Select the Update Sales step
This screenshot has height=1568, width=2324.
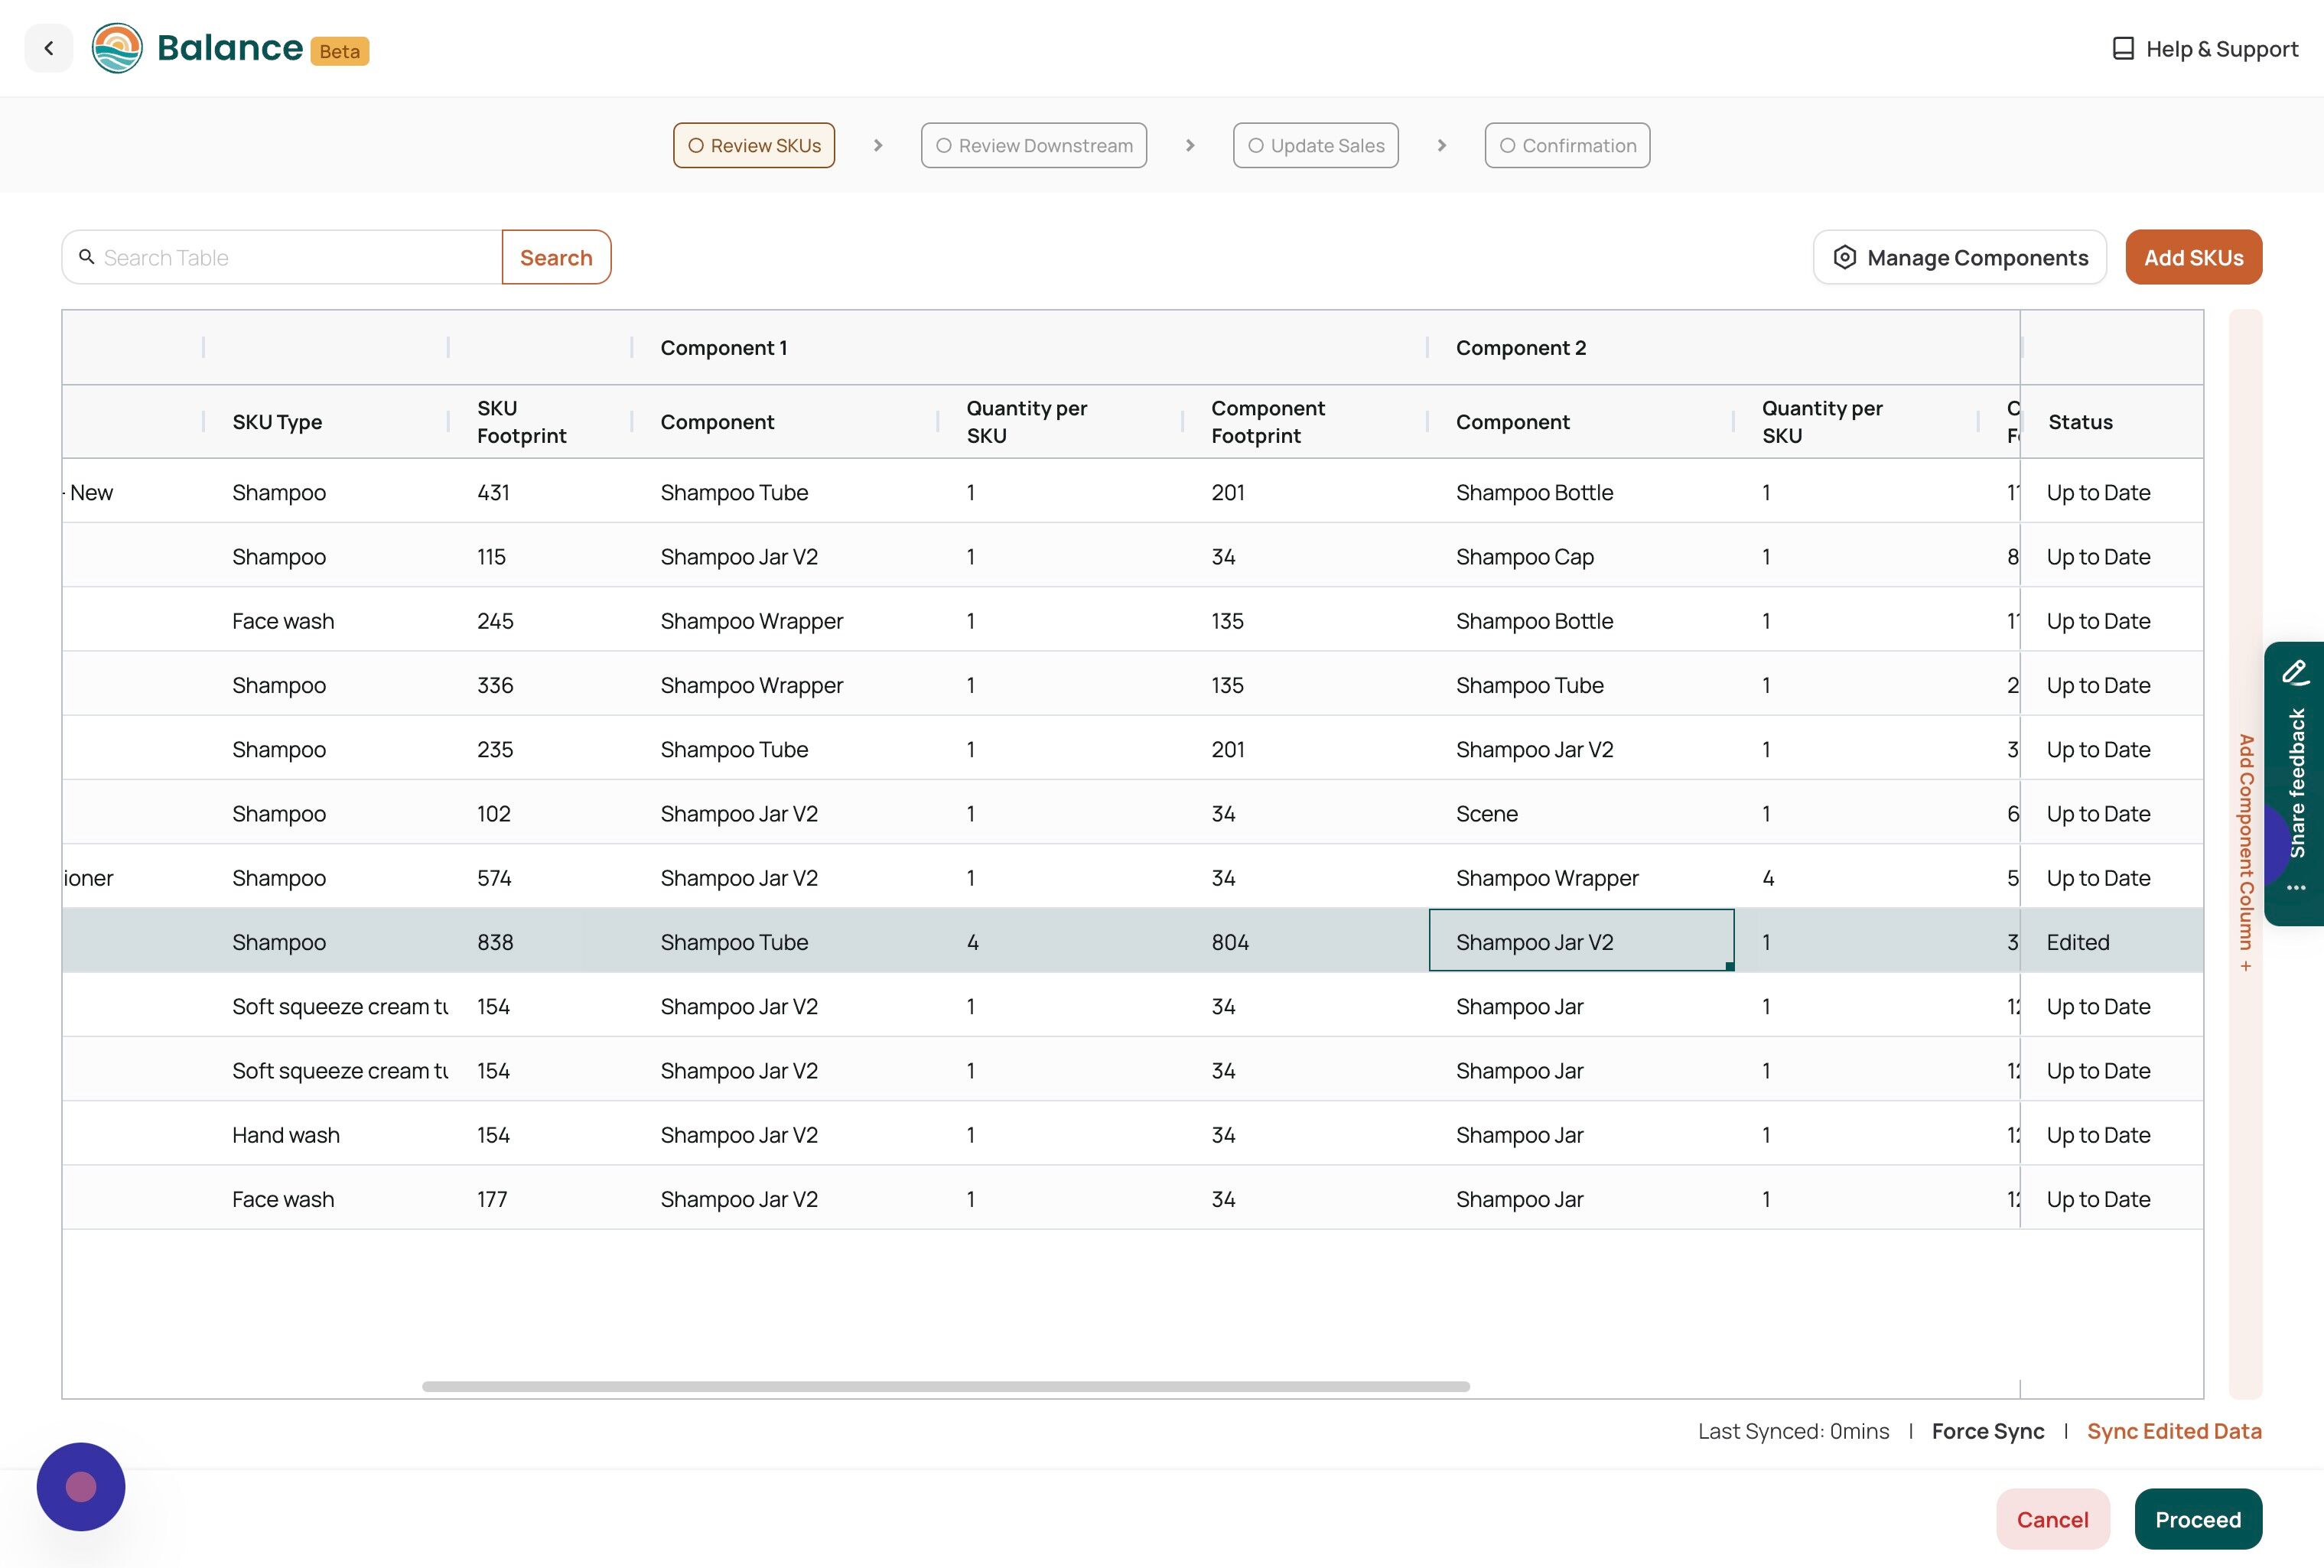(x=1316, y=145)
